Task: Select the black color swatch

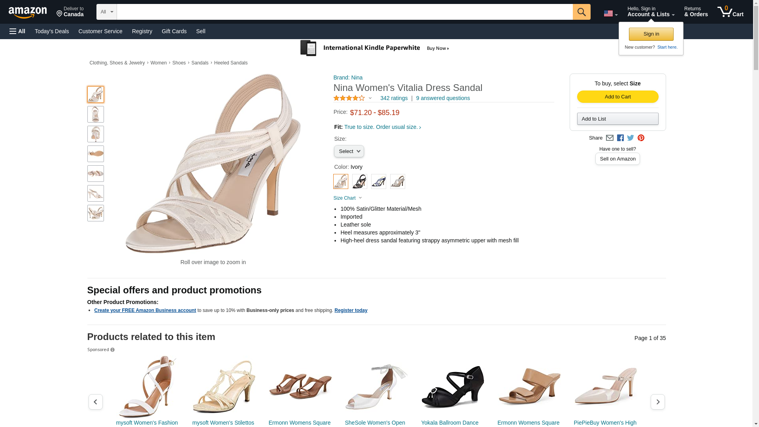Action: tap(359, 181)
